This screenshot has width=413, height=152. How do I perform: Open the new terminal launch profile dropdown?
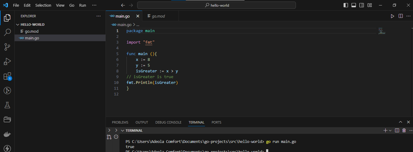click(390, 131)
